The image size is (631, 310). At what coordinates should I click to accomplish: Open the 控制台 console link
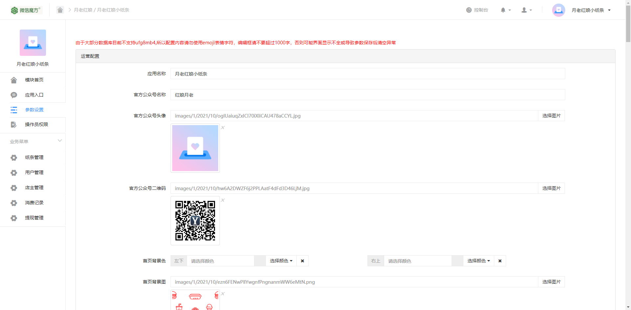(x=477, y=10)
